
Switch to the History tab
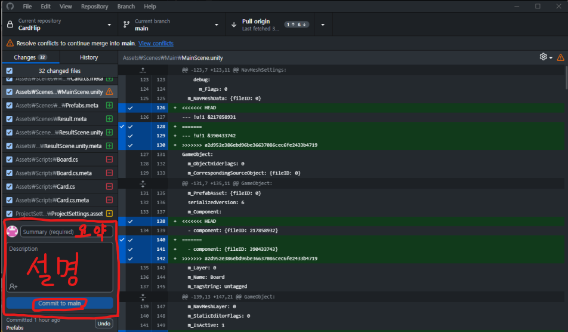point(89,57)
